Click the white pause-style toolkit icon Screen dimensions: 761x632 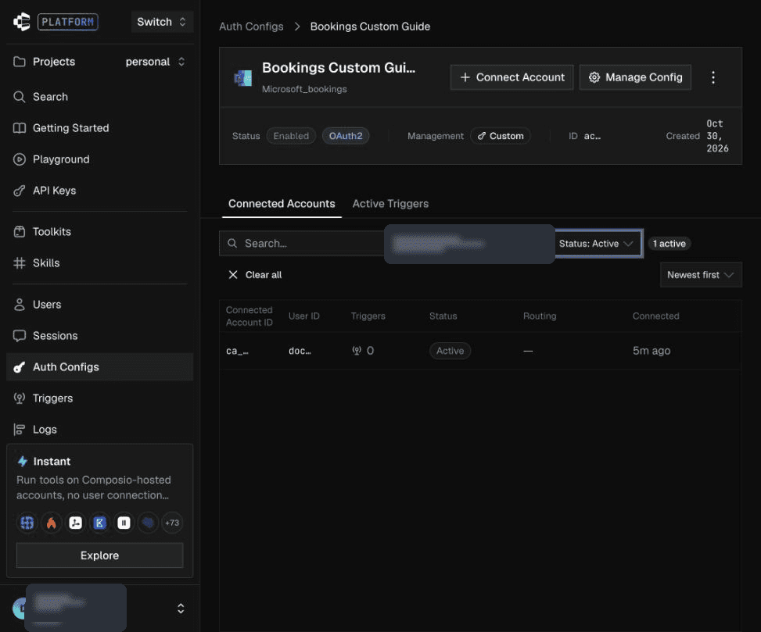(x=124, y=523)
